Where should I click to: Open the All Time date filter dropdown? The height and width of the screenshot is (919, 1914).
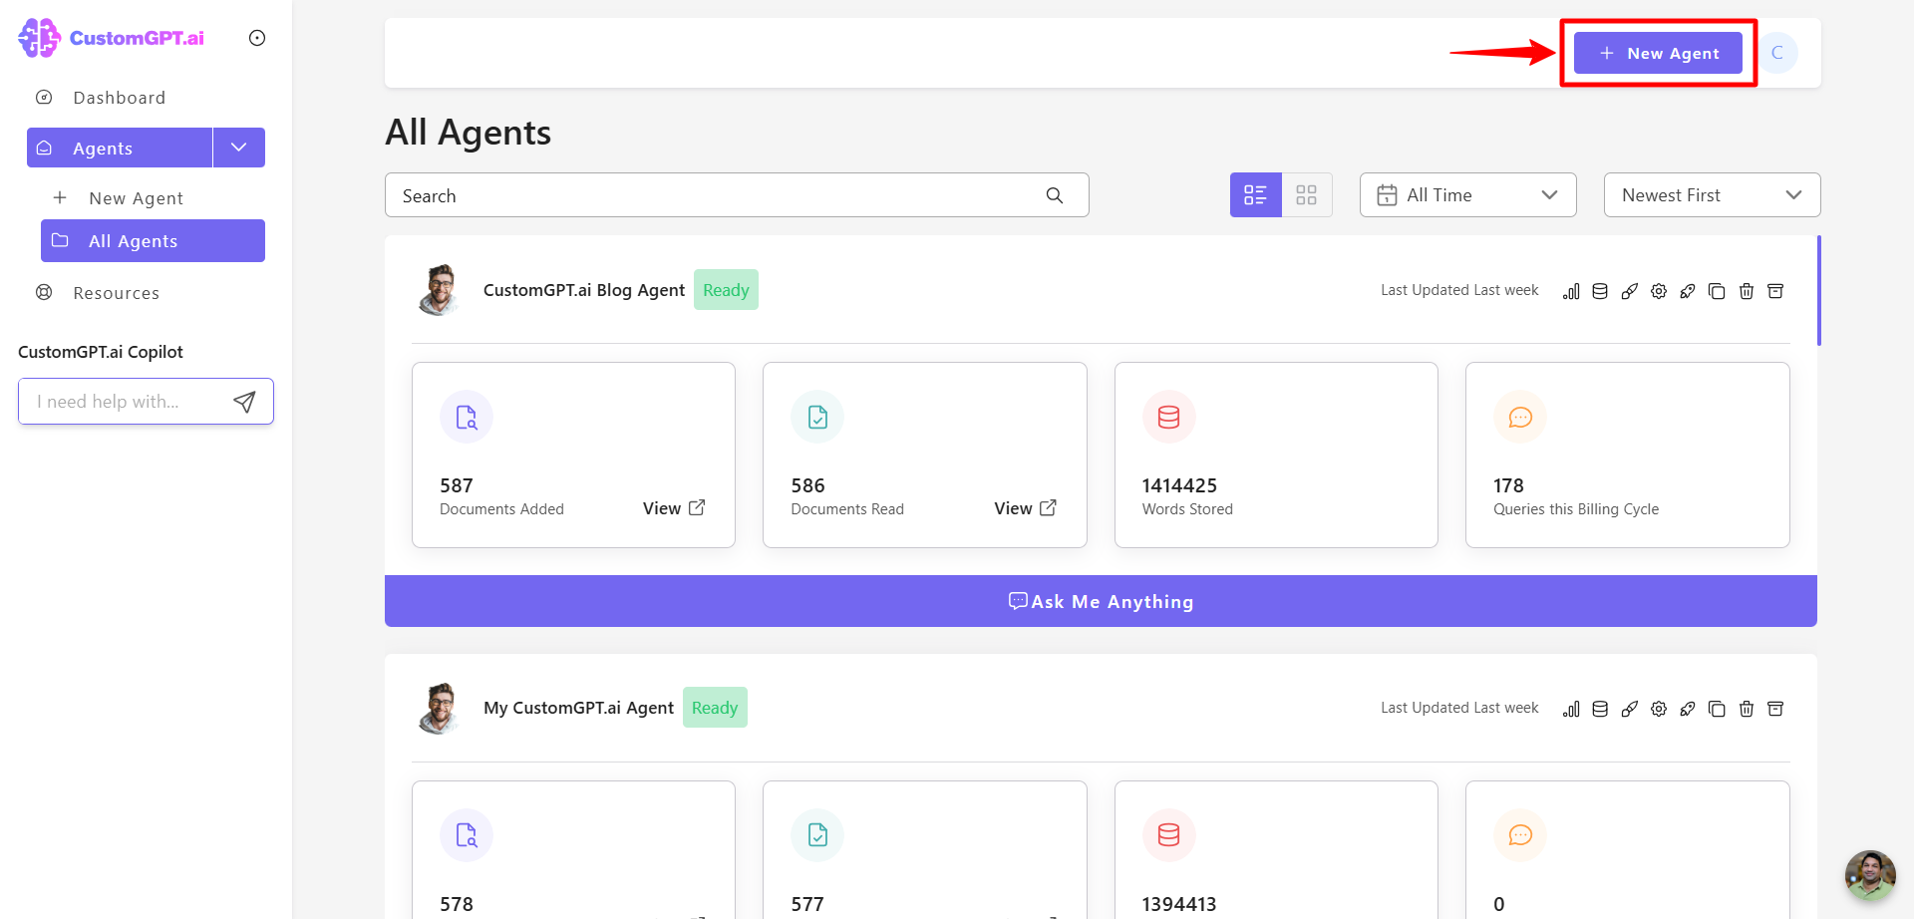tap(1468, 195)
